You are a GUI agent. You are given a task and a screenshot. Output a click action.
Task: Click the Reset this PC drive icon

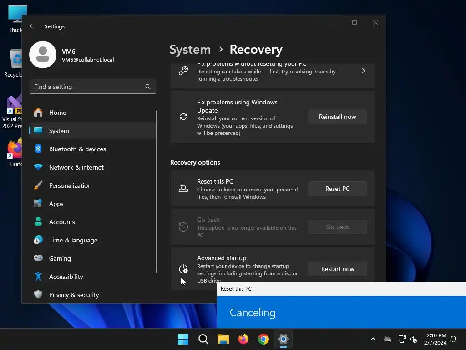pyautogui.click(x=183, y=188)
